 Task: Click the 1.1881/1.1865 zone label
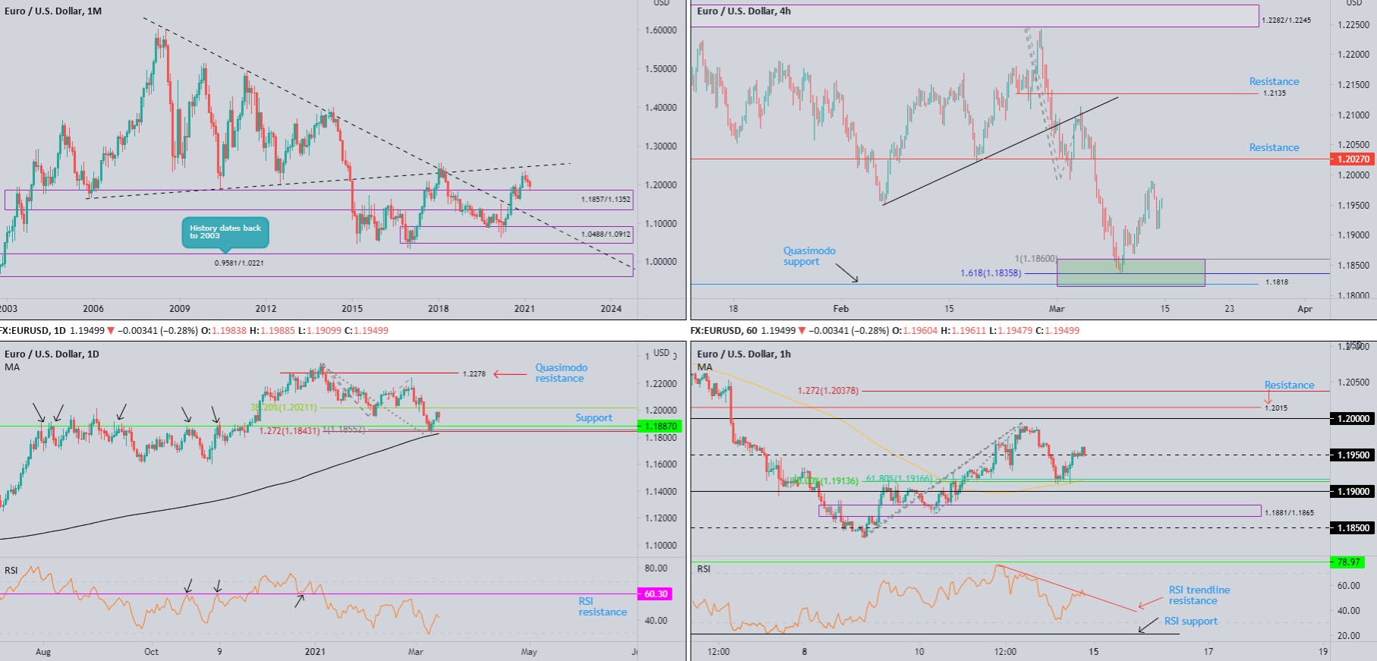[x=1289, y=512]
